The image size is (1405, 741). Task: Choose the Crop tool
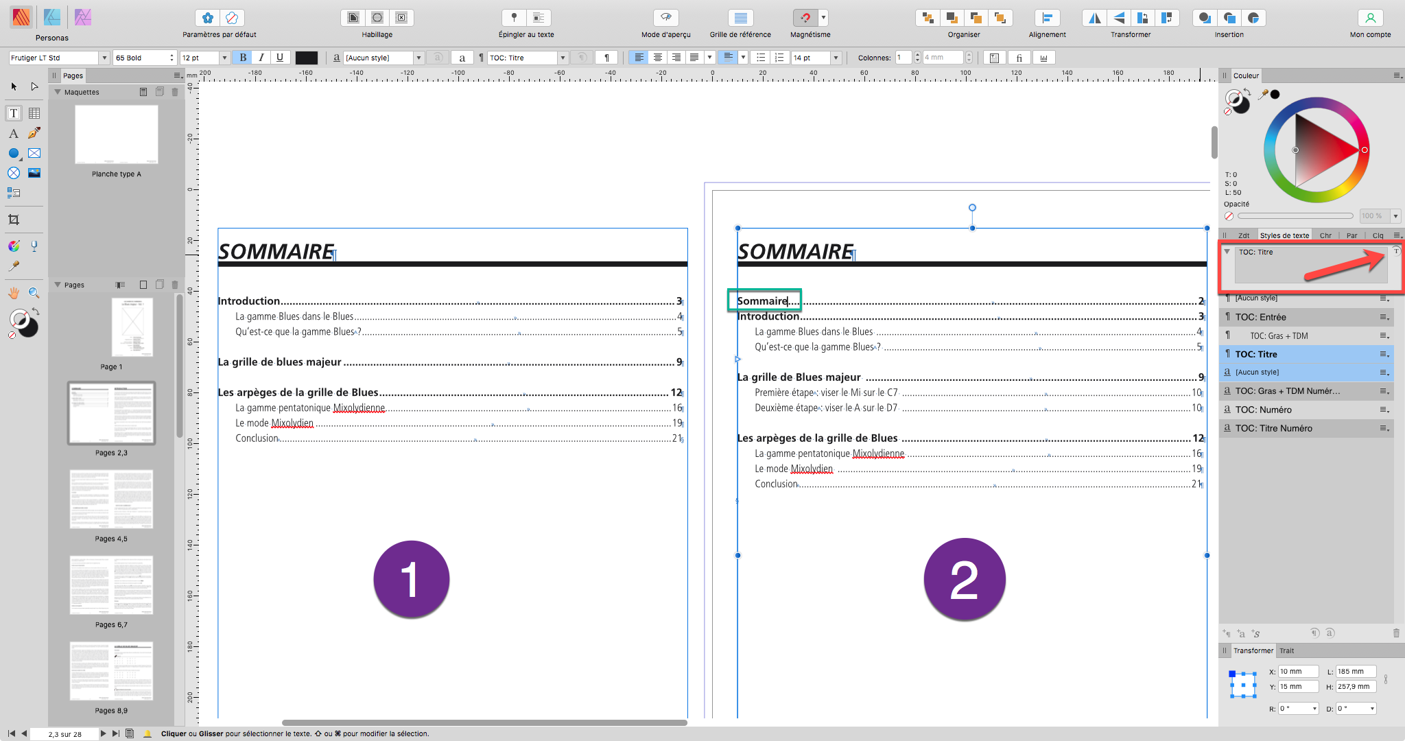coord(14,220)
